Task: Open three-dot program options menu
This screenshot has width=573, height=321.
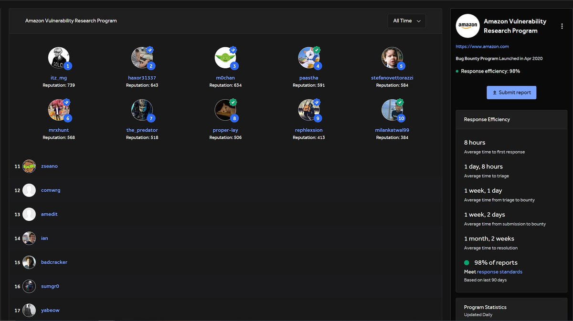Action: point(562,26)
